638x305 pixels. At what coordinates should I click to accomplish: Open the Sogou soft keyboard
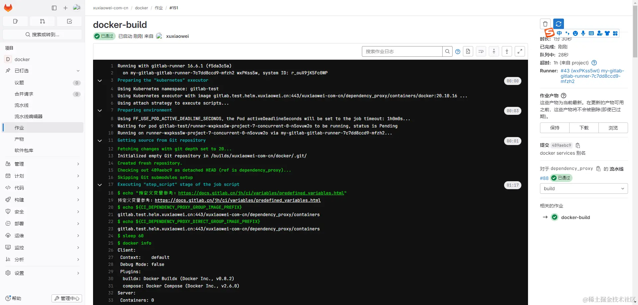tap(591, 33)
